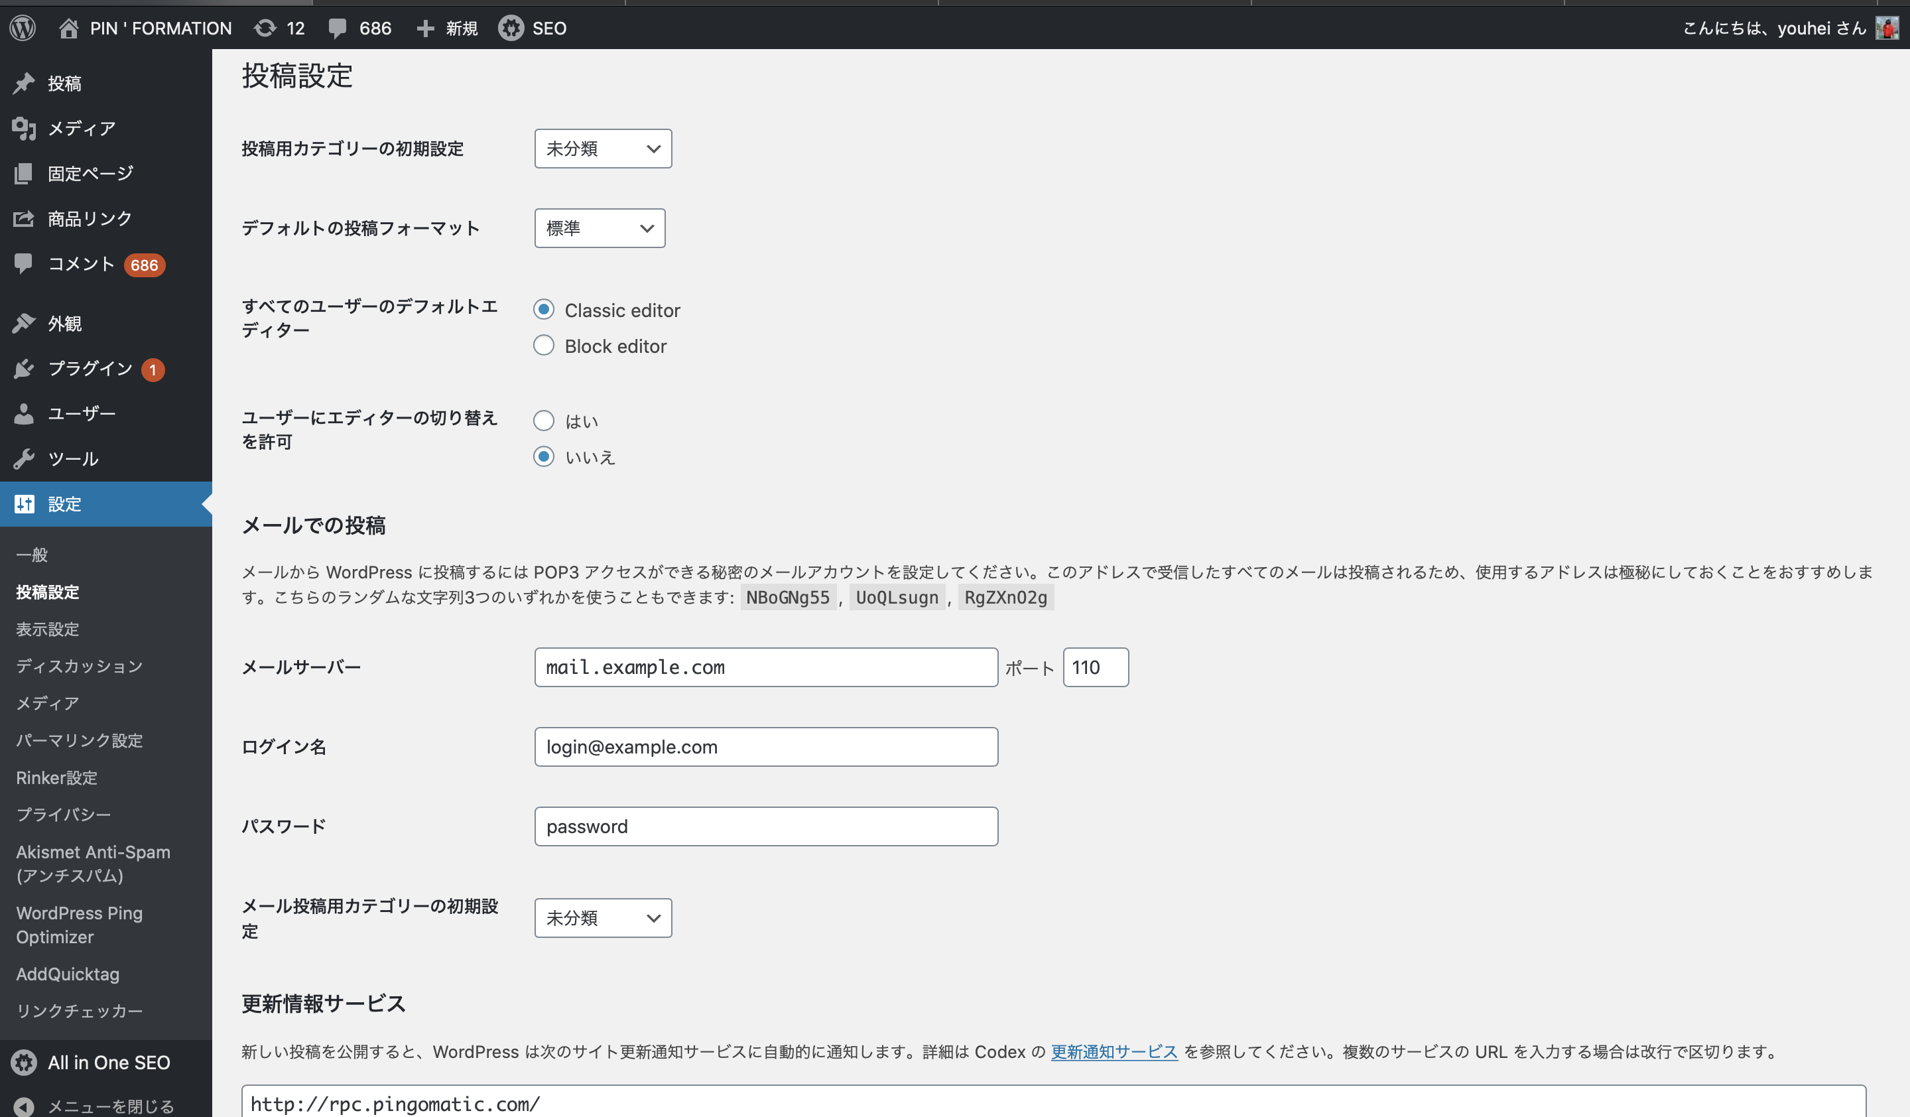Click the プラグイン plug icon
The height and width of the screenshot is (1117, 1910).
click(25, 368)
